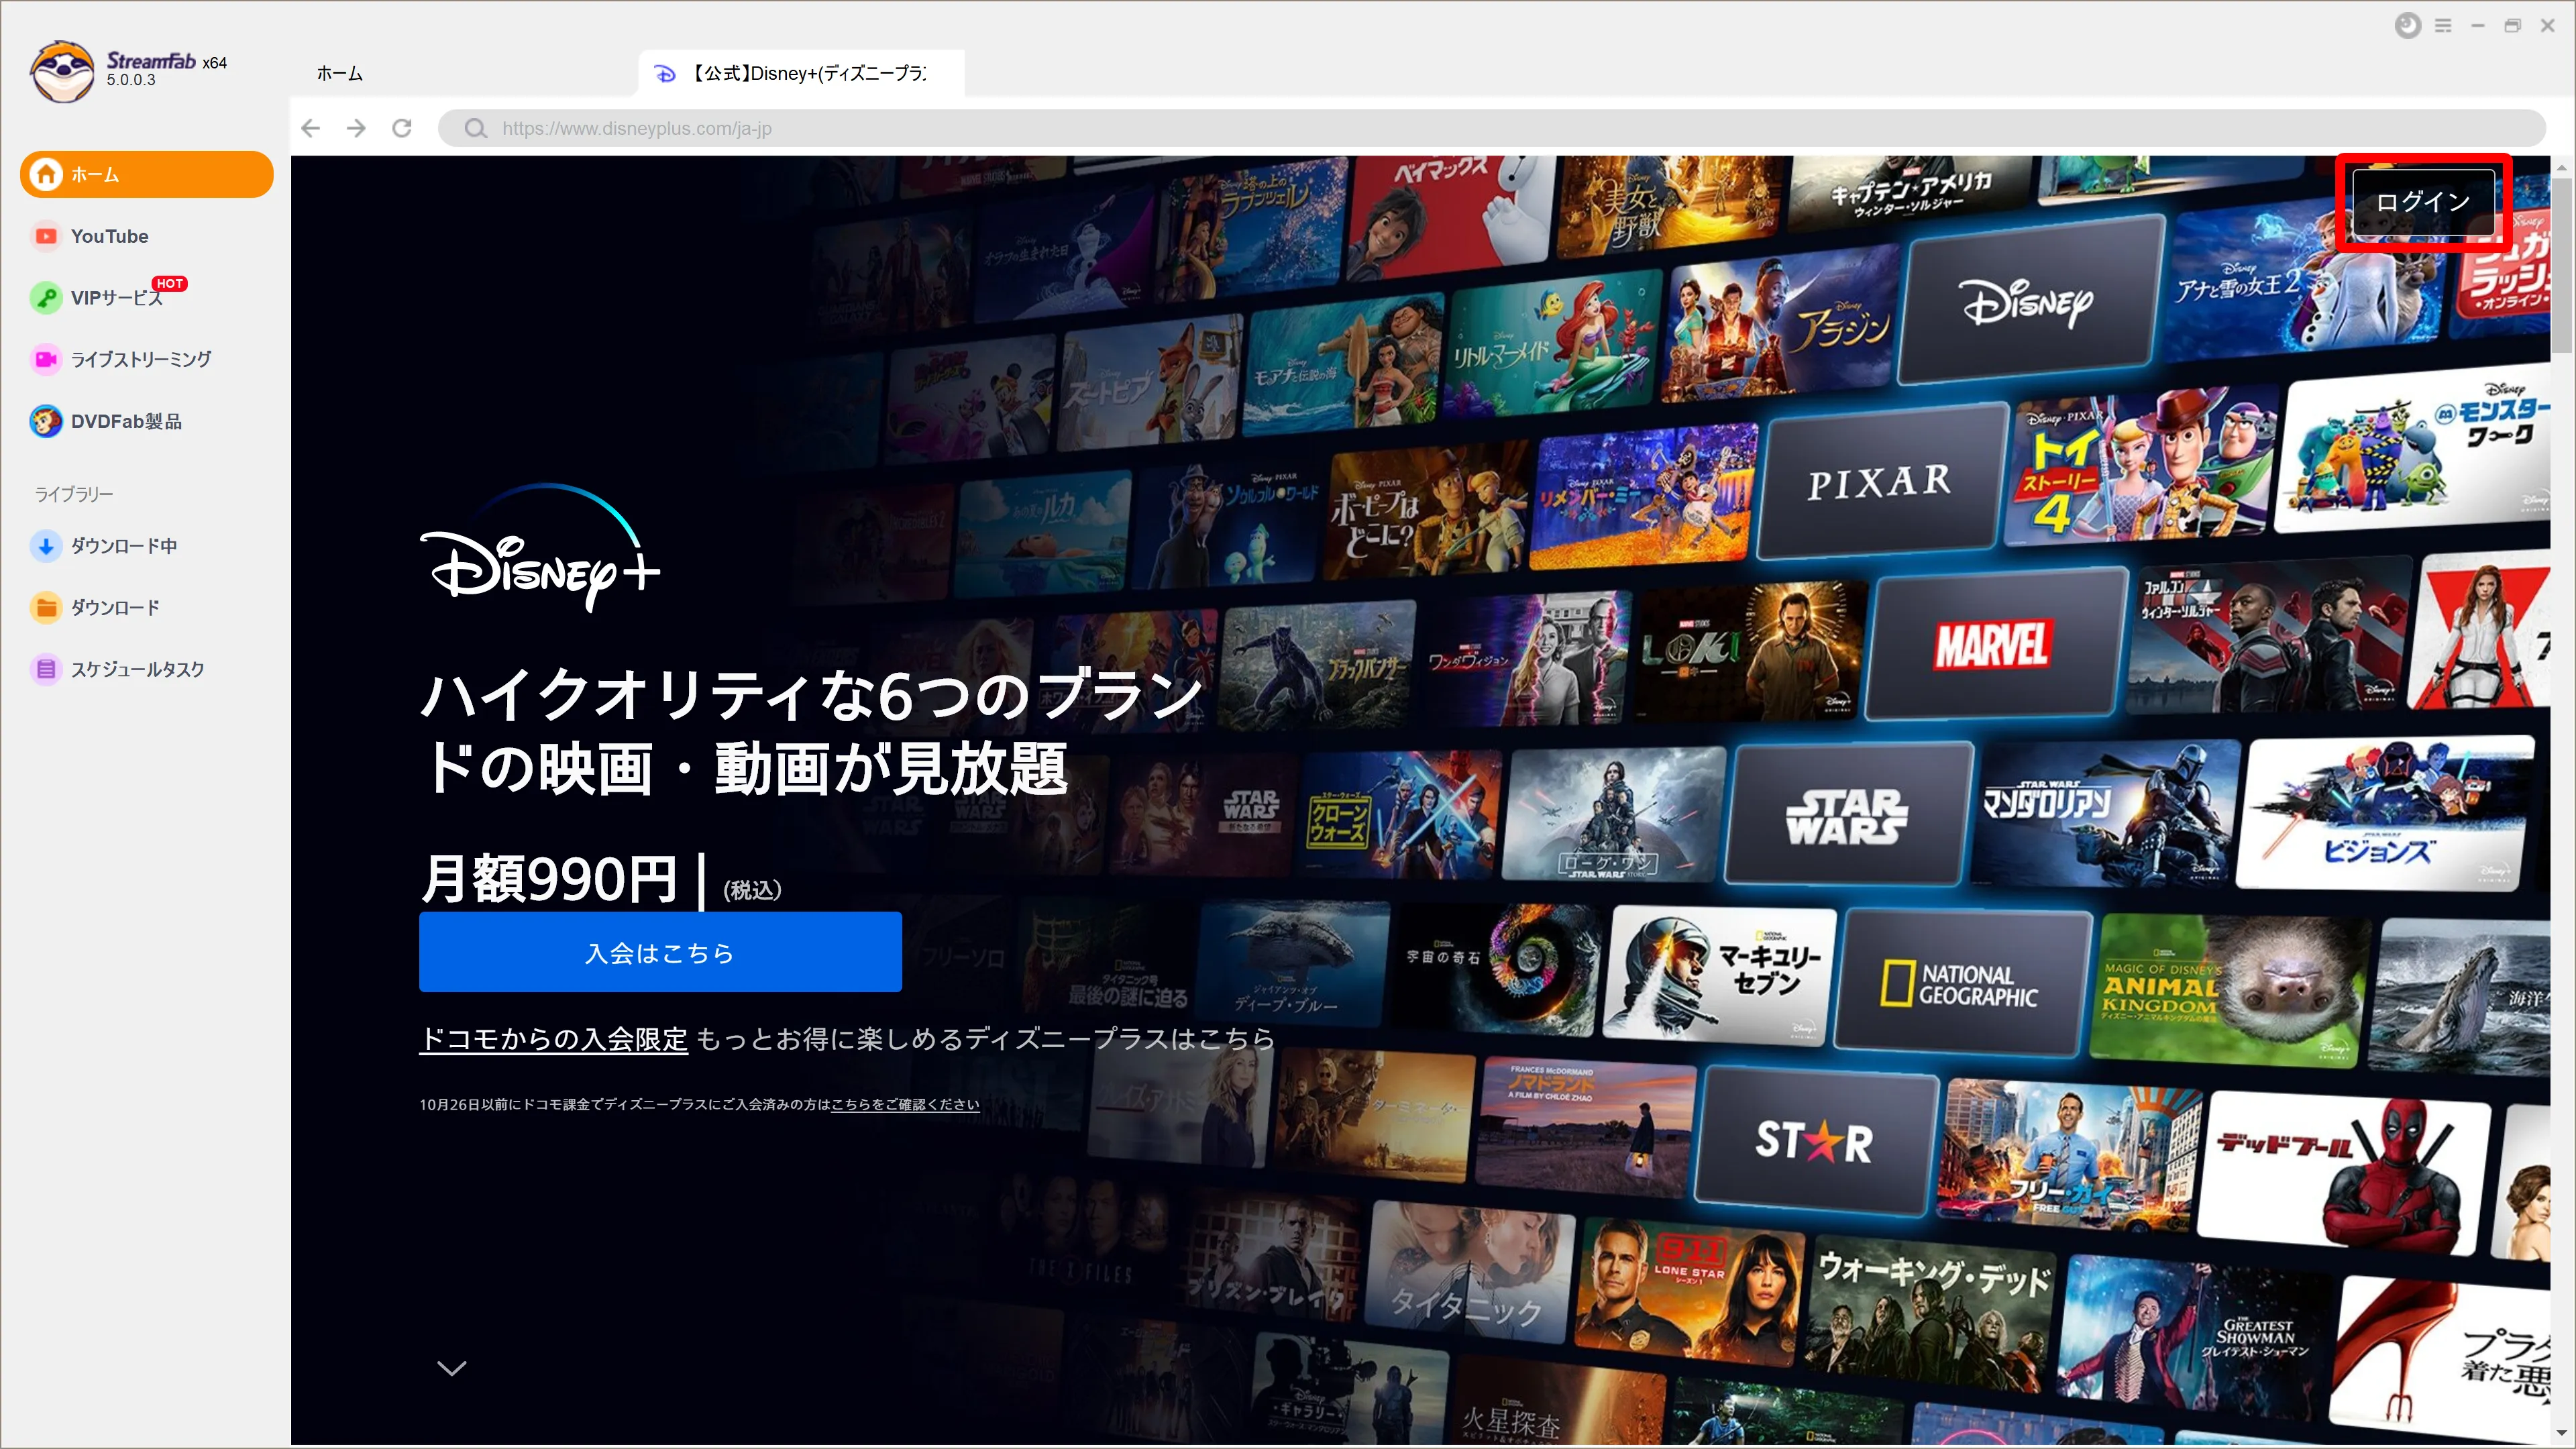The height and width of the screenshot is (1449, 2576).
Task: Switch to the ホーム tab
Action: point(340,73)
